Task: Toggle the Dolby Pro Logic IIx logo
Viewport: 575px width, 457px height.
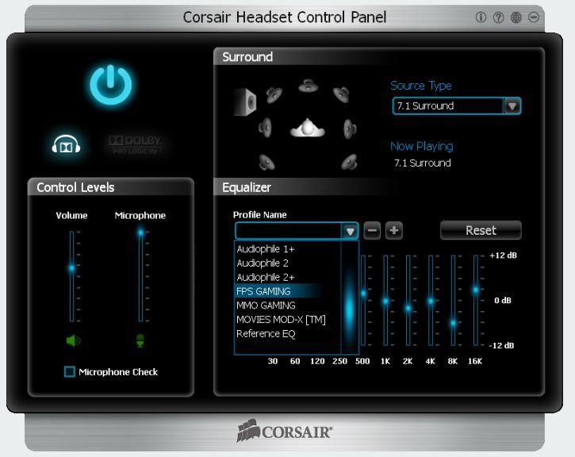Action: point(135,144)
